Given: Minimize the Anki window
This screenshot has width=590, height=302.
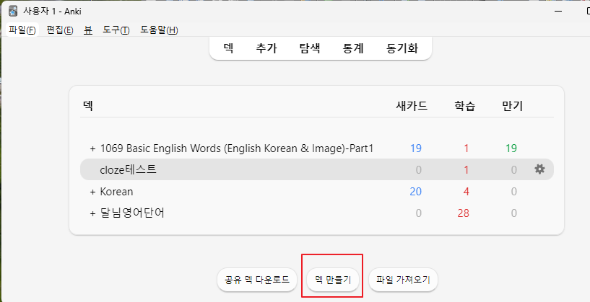Looking at the screenshot, I should pos(558,12).
